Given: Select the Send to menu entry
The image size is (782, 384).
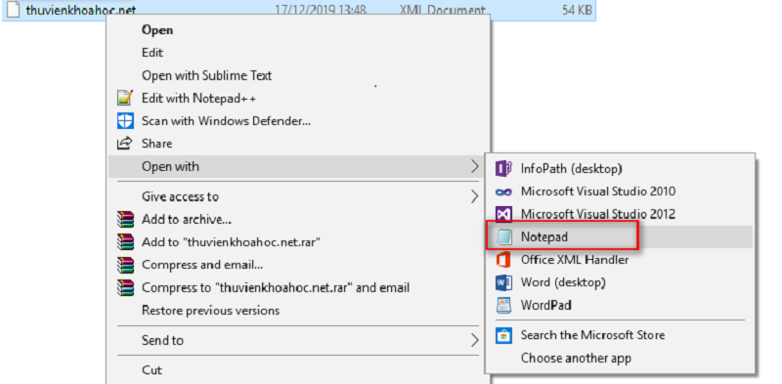Looking at the screenshot, I should click(299, 341).
